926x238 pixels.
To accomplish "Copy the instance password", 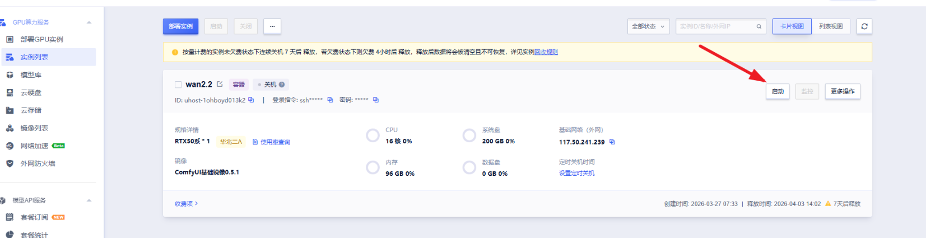I will (x=376, y=100).
